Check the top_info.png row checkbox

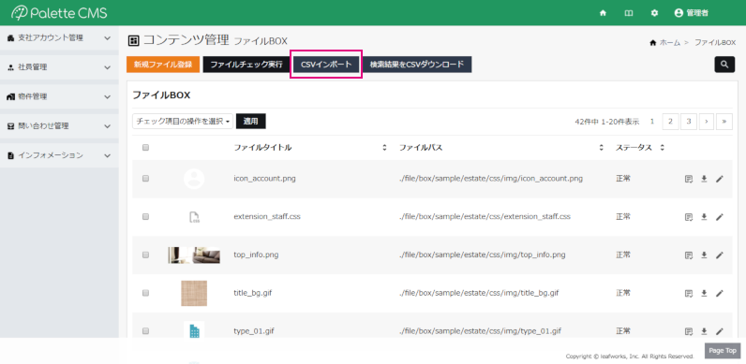click(x=145, y=255)
